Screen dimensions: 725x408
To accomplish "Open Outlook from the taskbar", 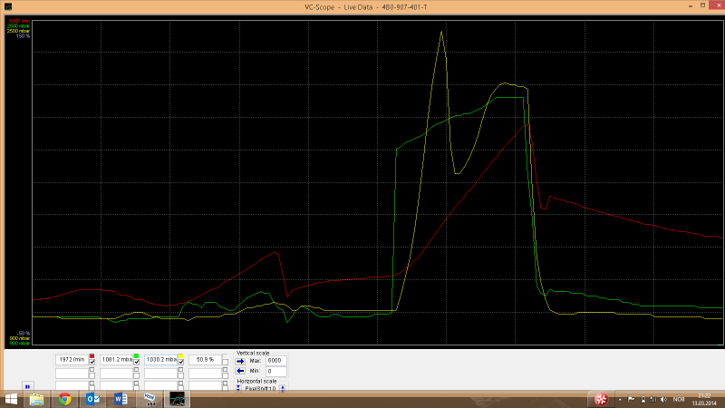I will pos(93,399).
